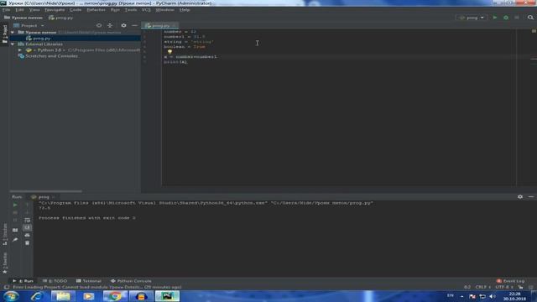Click the greyed Stop button in top toolbar
Viewport: 537px width, 302px height.
517,18
